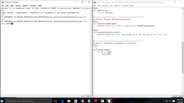This screenshot has width=184, height=103.
Task: Click the 'Type "help", "copyright"' info line in shell
Action: pos(41,13)
